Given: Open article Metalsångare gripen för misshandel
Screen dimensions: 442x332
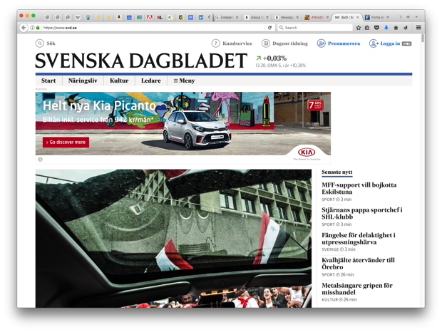Looking at the screenshot, I should click(357, 289).
